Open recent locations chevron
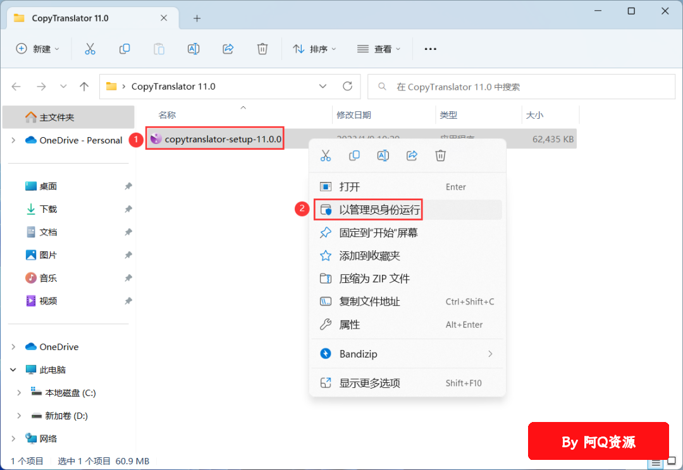The height and width of the screenshot is (470, 683). pos(63,87)
